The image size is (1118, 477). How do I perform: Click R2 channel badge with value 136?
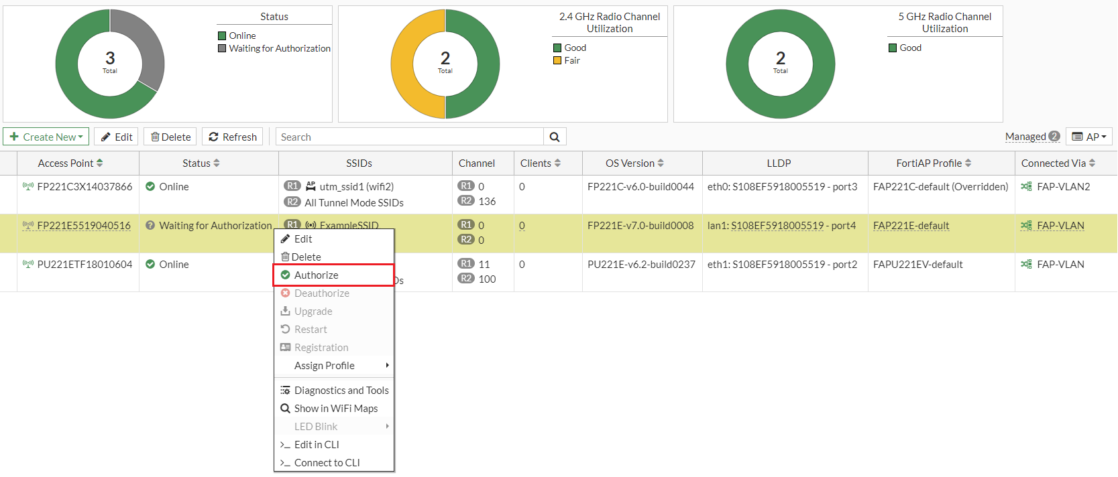tap(466, 200)
